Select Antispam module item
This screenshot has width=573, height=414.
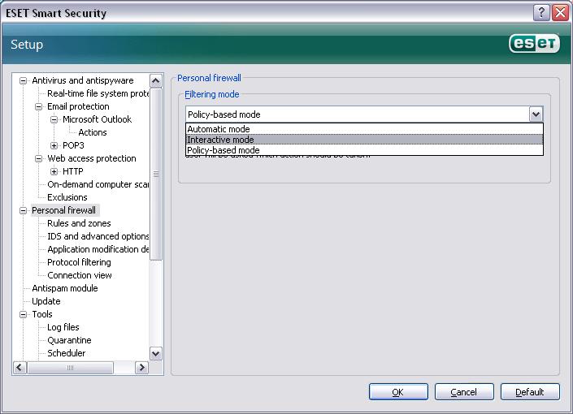pos(65,288)
